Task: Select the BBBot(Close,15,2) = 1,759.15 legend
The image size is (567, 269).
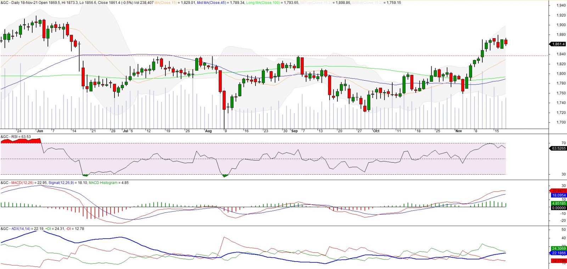Action: coord(376,2)
